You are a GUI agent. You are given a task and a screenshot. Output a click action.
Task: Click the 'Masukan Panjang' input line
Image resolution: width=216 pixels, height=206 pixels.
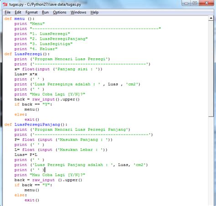tap(63, 140)
